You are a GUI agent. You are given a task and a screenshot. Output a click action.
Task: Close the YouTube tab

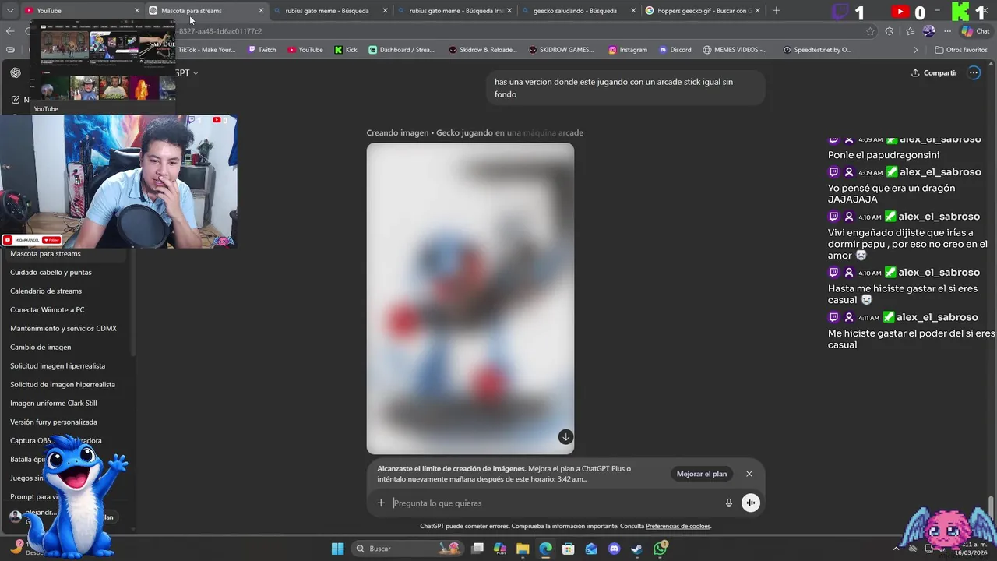click(137, 10)
